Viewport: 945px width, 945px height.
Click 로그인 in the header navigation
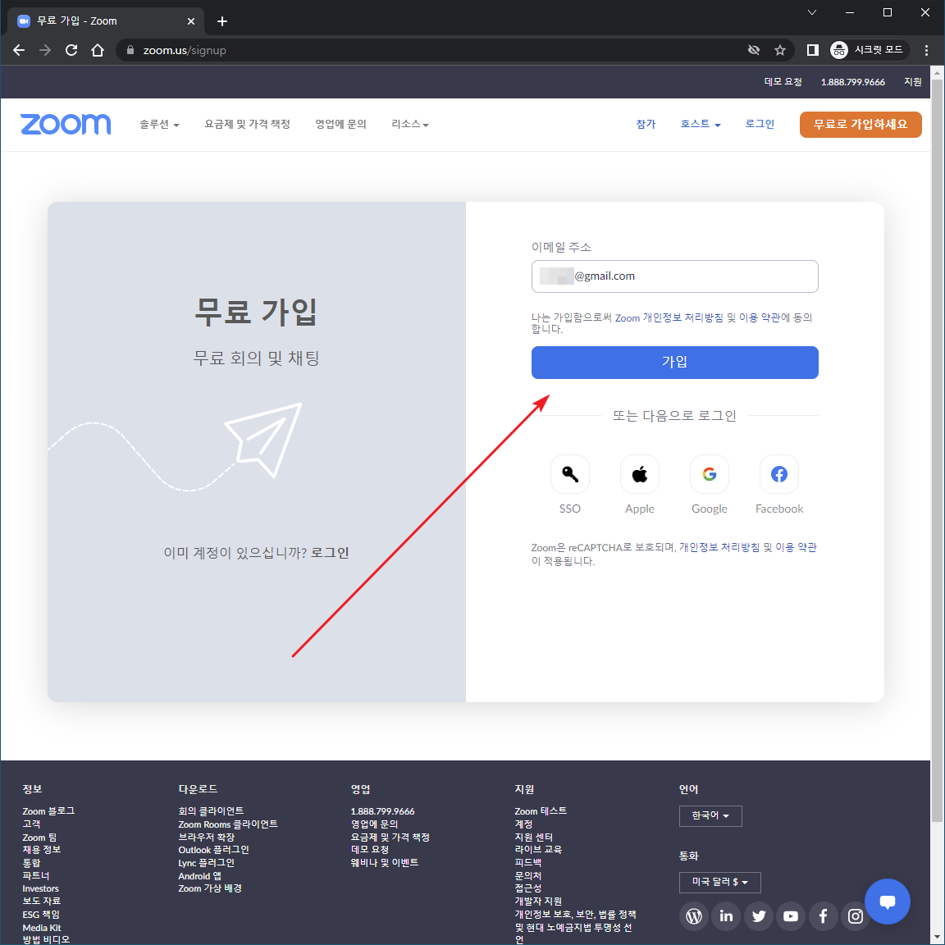click(760, 124)
